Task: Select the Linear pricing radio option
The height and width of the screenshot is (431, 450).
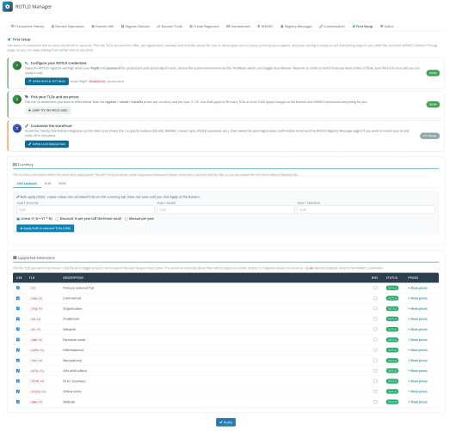Action: click(18, 219)
